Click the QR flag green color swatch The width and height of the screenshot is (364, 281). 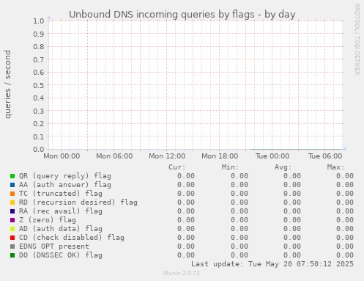[12, 176]
